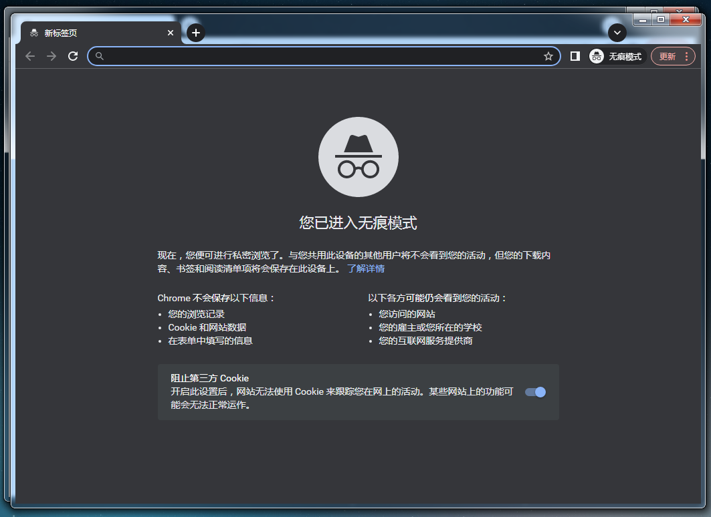Open the three-dot Chrome menu

686,56
